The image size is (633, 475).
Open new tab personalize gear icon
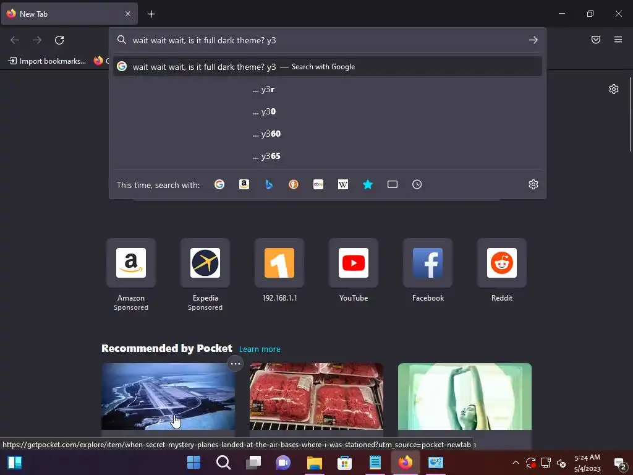click(614, 89)
